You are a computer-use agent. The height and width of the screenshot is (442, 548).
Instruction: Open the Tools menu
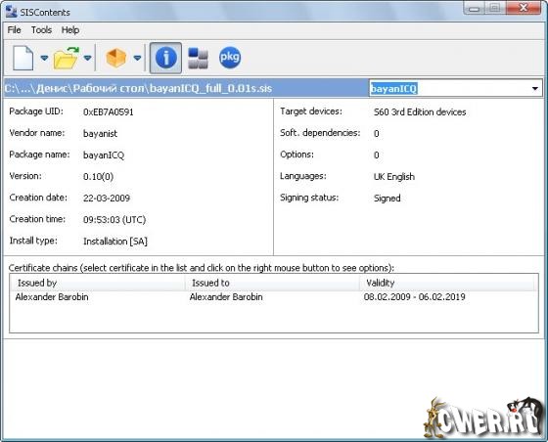tap(41, 30)
